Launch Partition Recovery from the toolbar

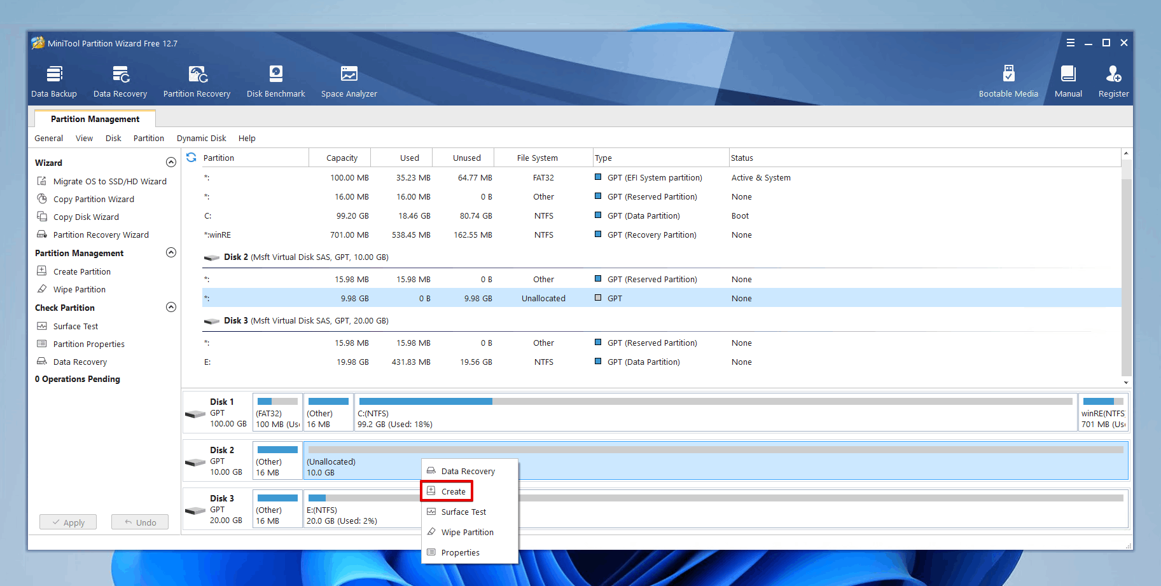pyautogui.click(x=197, y=82)
